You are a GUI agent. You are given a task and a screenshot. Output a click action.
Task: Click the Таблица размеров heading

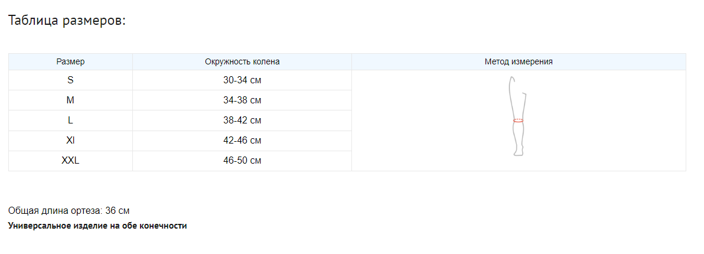[67, 21]
